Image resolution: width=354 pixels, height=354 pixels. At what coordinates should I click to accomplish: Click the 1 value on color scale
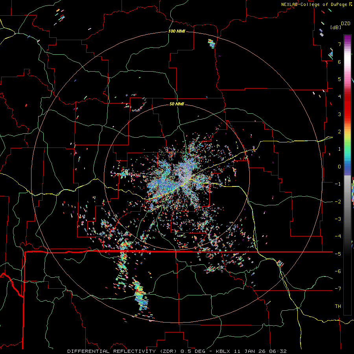pyautogui.click(x=339, y=149)
